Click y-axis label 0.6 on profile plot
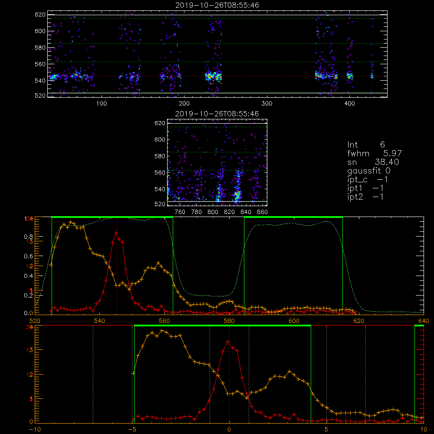 point(29,256)
